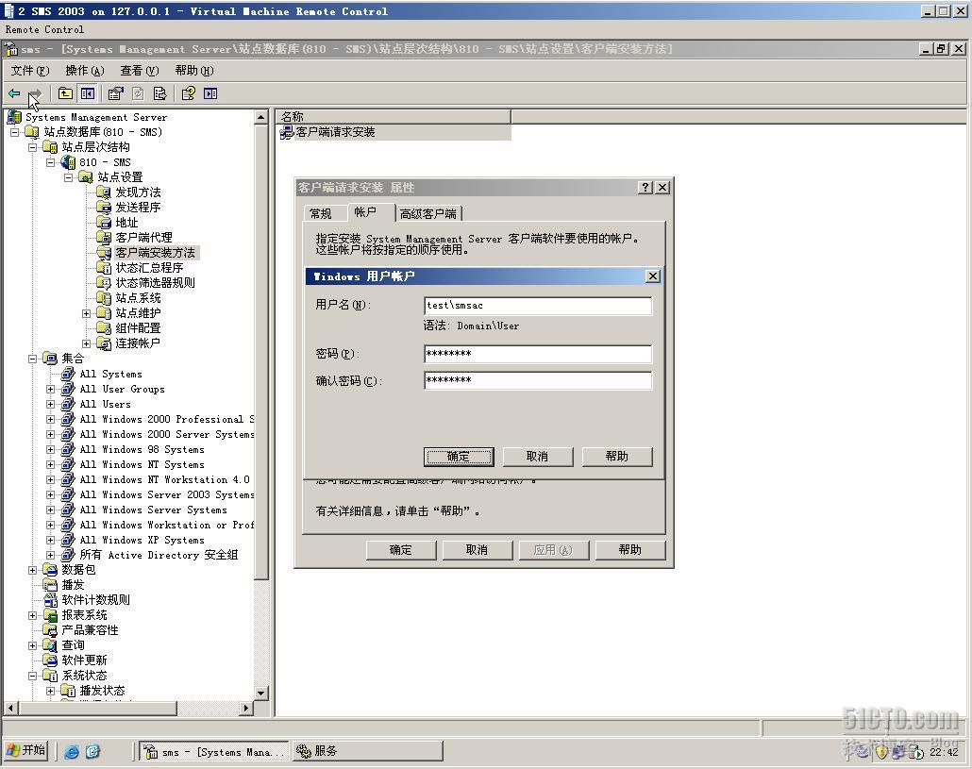This screenshot has width=972, height=769.
Task: Open the 帮助(H) menu
Action: click(x=193, y=71)
